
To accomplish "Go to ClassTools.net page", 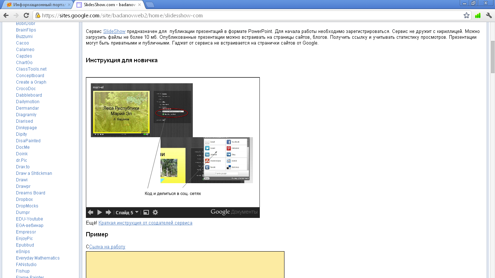I will (x=31, y=69).
